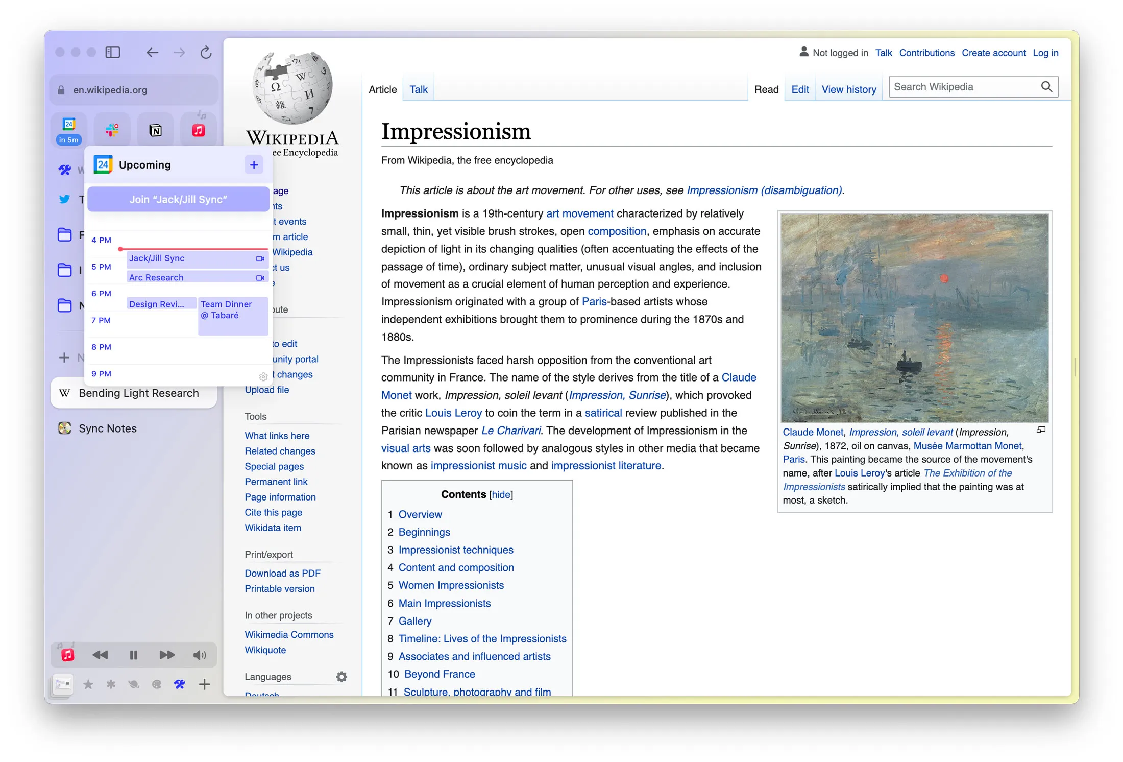Image resolution: width=1123 pixels, height=762 pixels.
Task: Open the Notion pinned app icon
Action: [x=155, y=130]
